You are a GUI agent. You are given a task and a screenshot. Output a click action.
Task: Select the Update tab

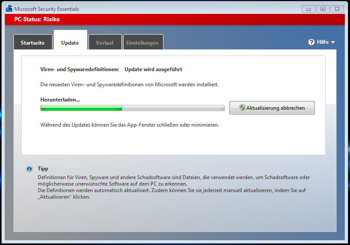tap(70, 40)
